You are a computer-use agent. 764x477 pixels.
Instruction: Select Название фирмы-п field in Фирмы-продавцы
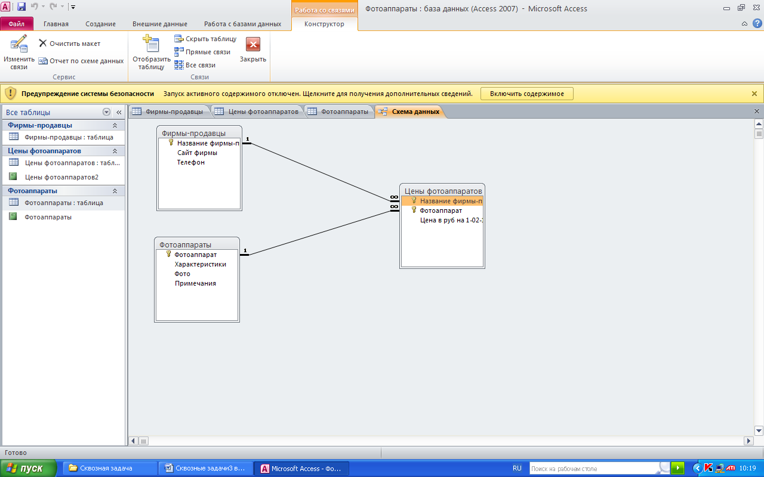tap(201, 143)
